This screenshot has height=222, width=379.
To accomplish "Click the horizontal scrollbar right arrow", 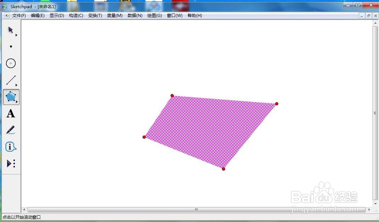I will pos(369,210).
